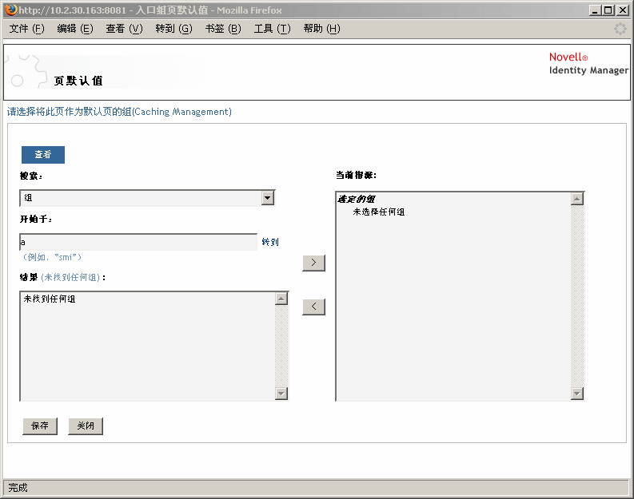Click the 转到 link beside the input
The image size is (634, 499).
pyautogui.click(x=270, y=242)
